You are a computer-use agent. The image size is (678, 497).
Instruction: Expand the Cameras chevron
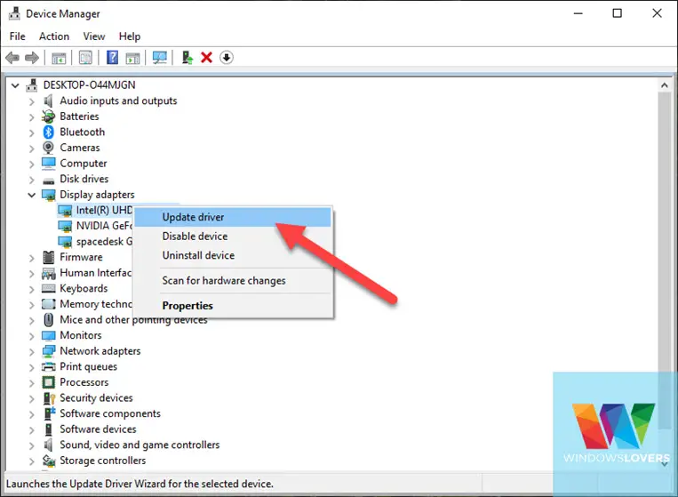coord(31,148)
